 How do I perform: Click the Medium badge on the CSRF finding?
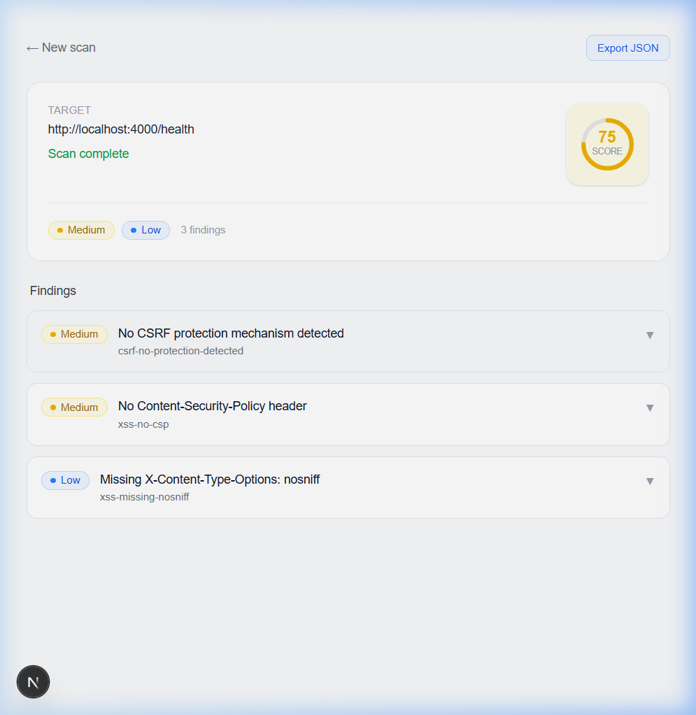74,334
